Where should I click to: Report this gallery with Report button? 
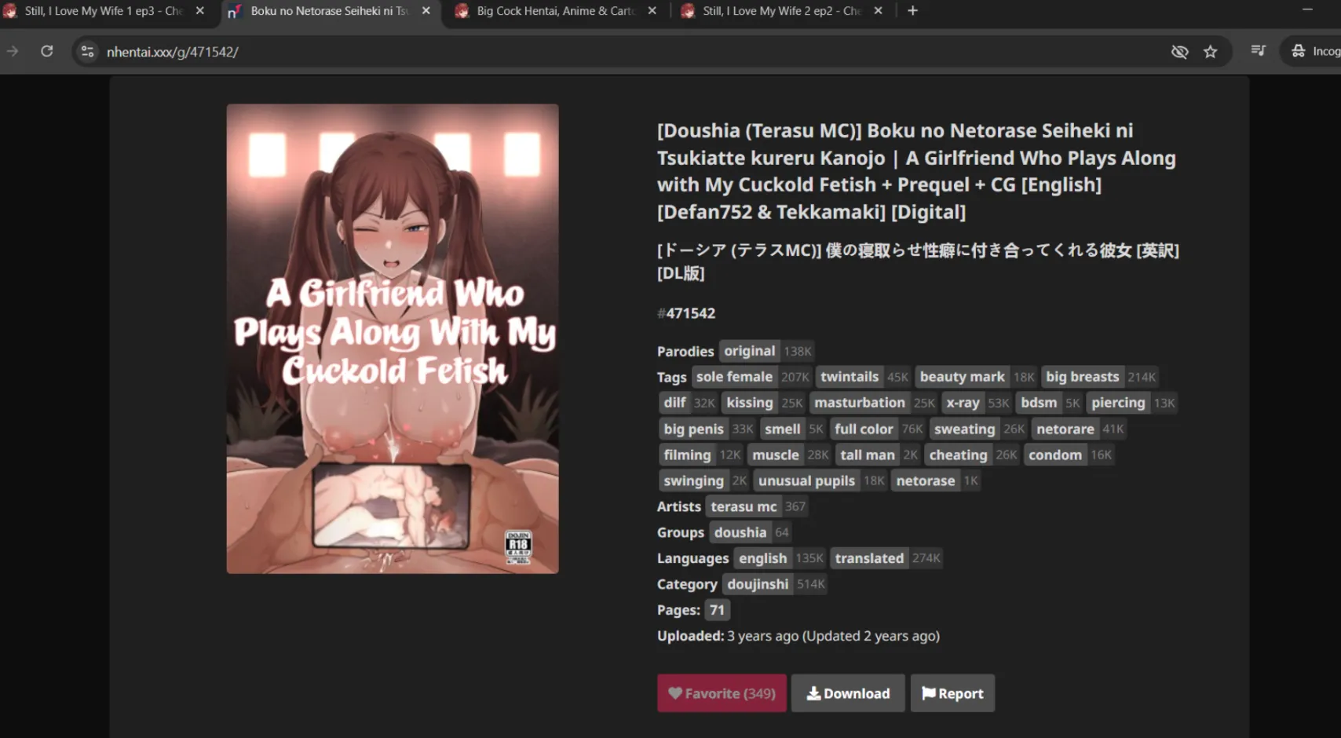point(952,693)
